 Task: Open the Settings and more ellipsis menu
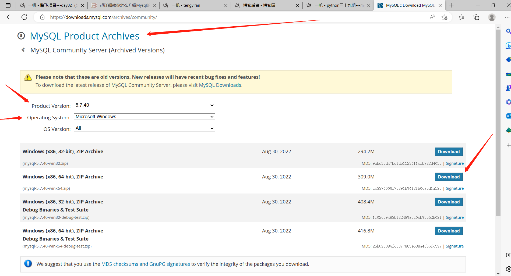(507, 17)
